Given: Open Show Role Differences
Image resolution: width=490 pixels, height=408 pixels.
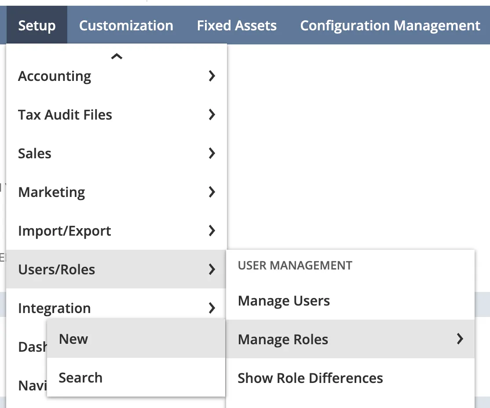Looking at the screenshot, I should [x=350, y=378].
